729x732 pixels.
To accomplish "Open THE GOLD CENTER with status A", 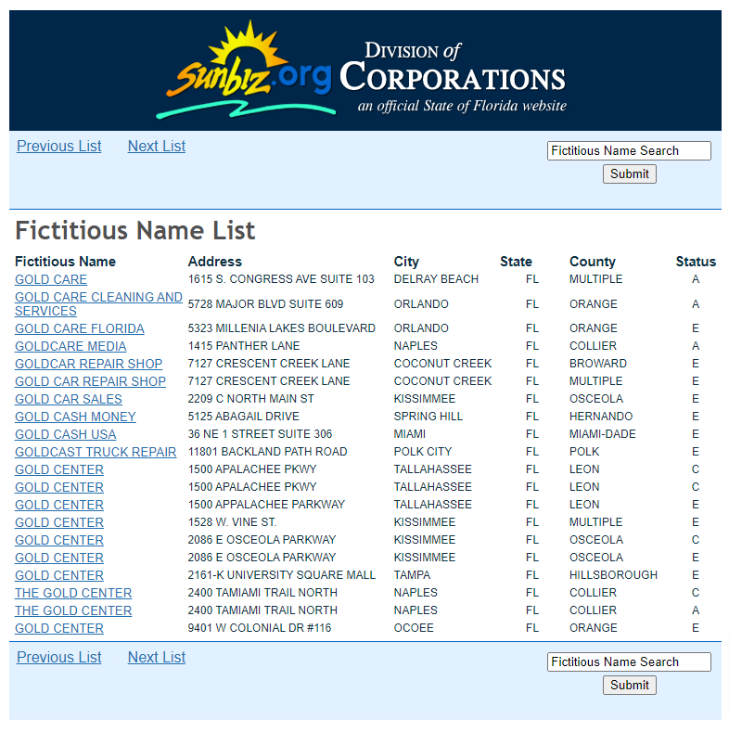I will [73, 611].
